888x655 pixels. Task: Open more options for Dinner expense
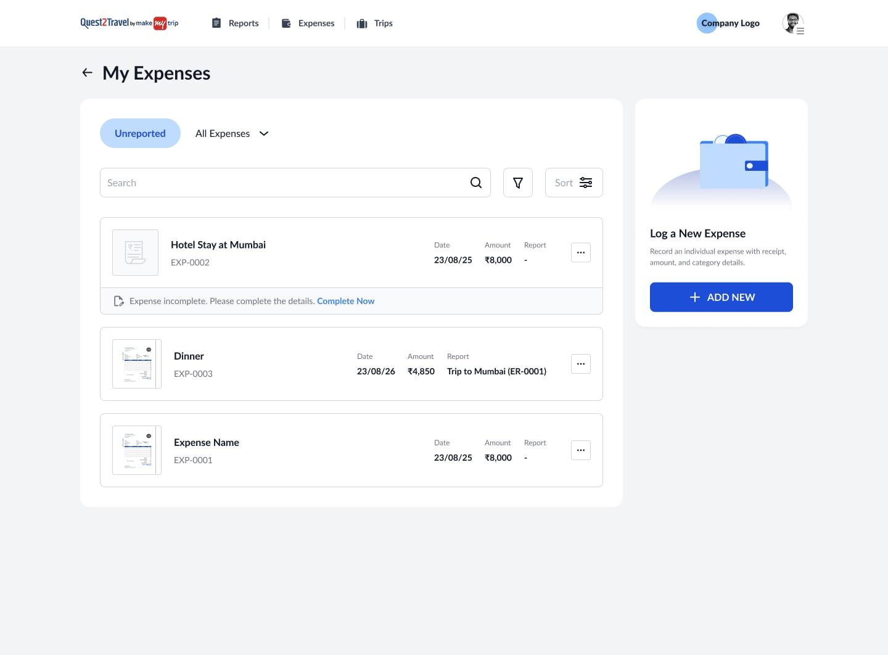pyautogui.click(x=581, y=364)
